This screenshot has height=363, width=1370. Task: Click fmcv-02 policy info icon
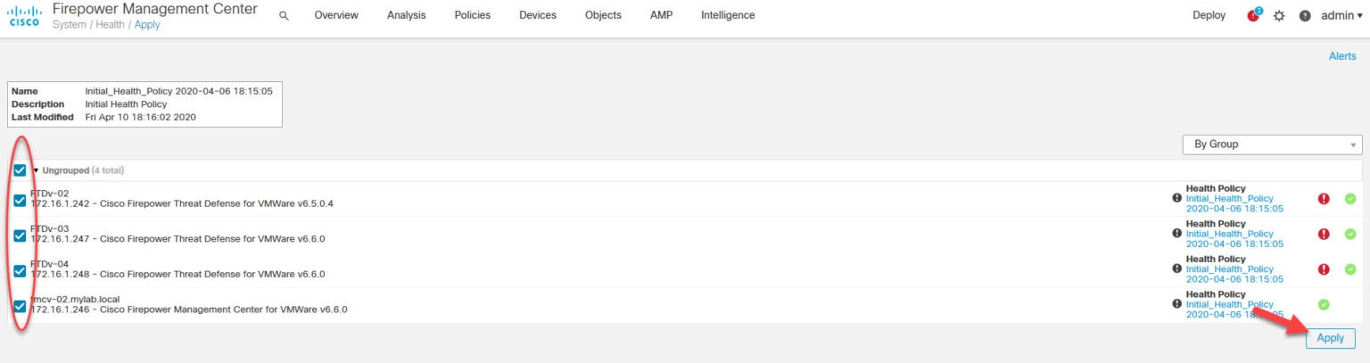1176,304
